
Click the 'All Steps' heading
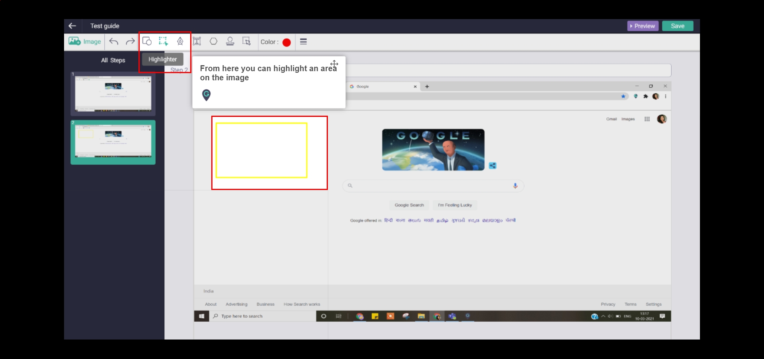(x=113, y=60)
